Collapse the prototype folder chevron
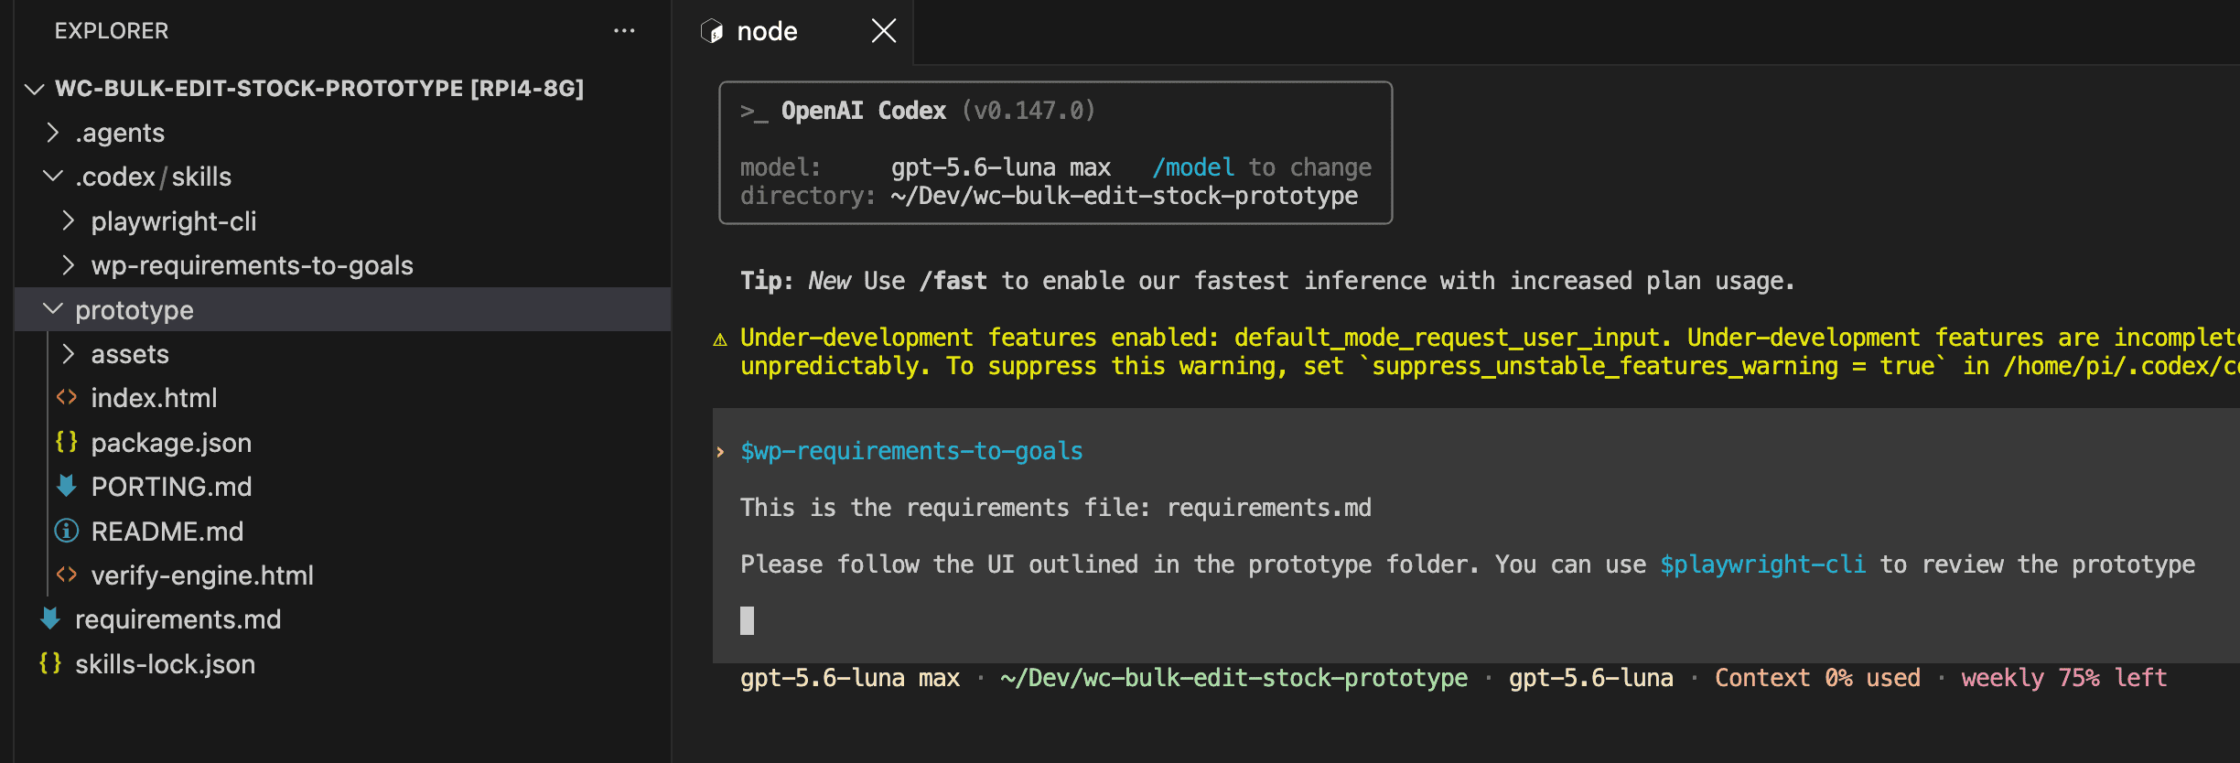 point(53,309)
